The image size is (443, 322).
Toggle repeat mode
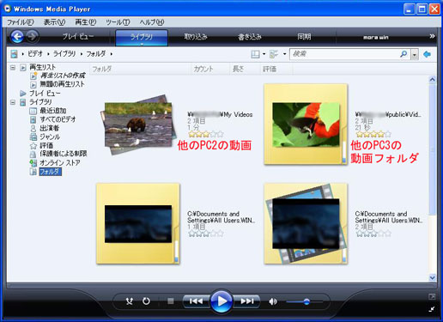[x=146, y=301]
